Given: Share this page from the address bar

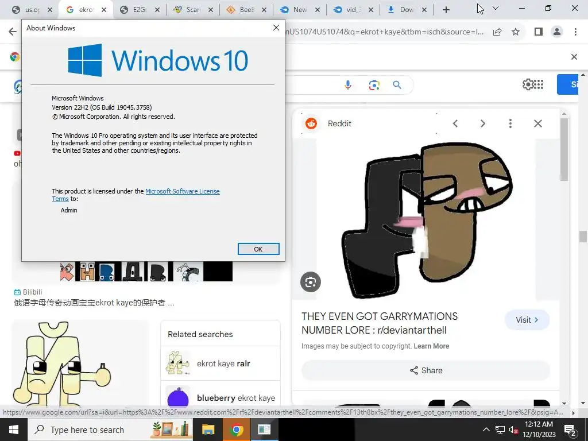Looking at the screenshot, I should tap(497, 32).
